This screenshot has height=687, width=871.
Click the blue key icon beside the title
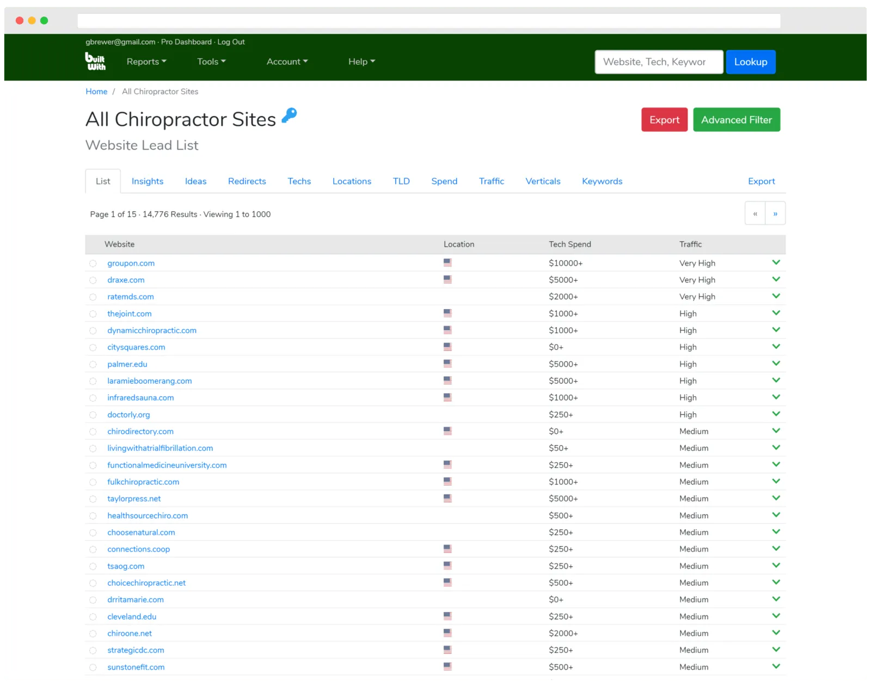[289, 115]
